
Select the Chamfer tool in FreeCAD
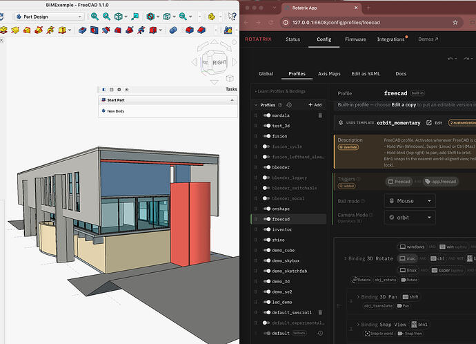point(201,30)
